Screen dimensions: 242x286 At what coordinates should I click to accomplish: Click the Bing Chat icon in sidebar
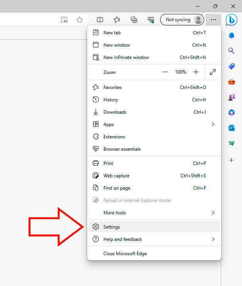[232, 20]
